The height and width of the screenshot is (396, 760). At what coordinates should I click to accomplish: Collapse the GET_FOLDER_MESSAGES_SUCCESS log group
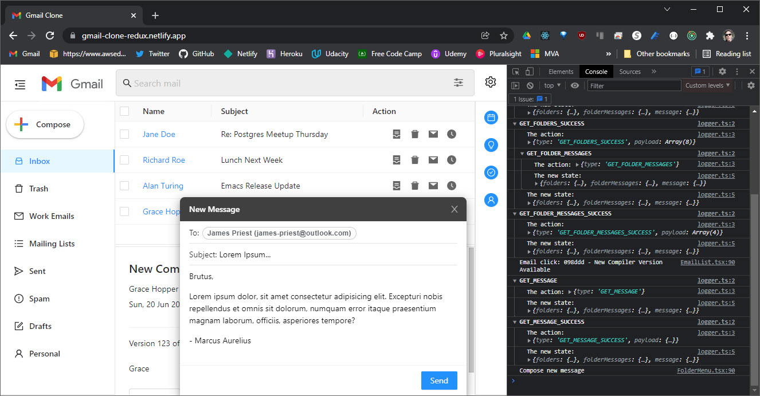pyautogui.click(x=515, y=214)
